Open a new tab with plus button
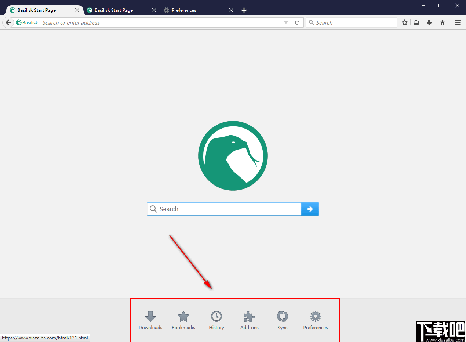 pyautogui.click(x=244, y=10)
